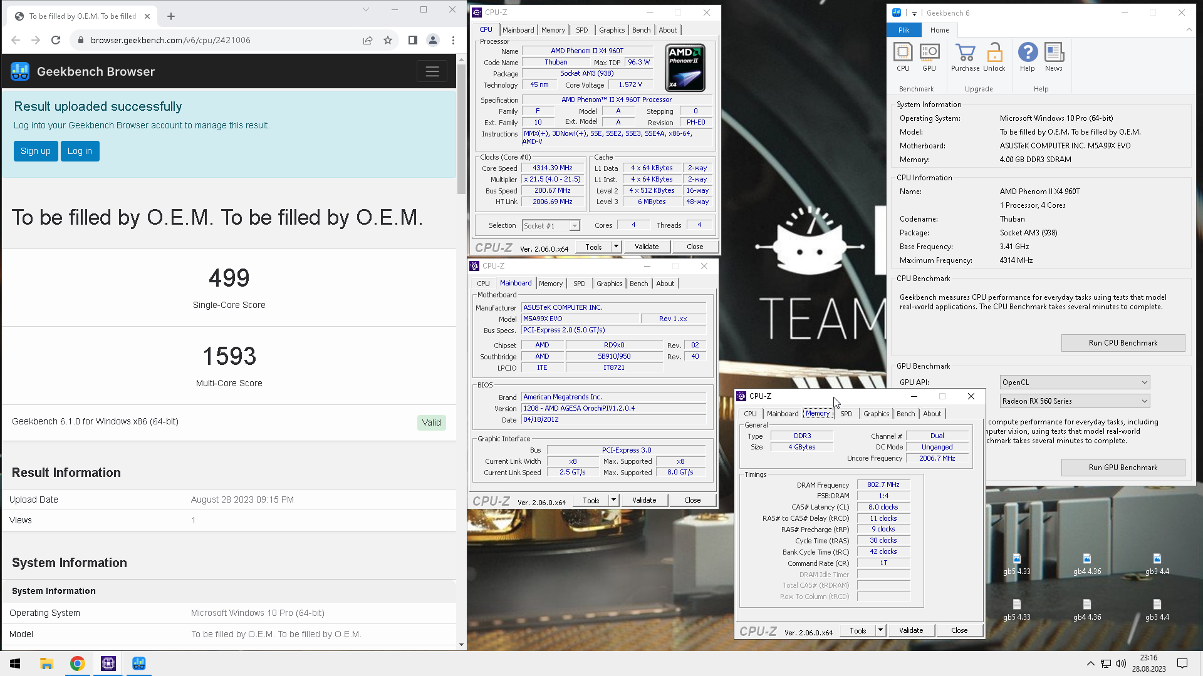Close the 'To be filled by O.E.M.' Chrome tab
The height and width of the screenshot is (676, 1203).
(x=147, y=16)
